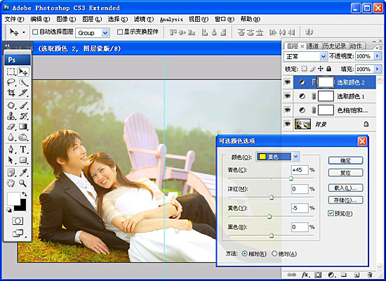Hide the 选取颜色 1 layer
Image resolution: width=386 pixels, height=281 pixels.
[288, 96]
